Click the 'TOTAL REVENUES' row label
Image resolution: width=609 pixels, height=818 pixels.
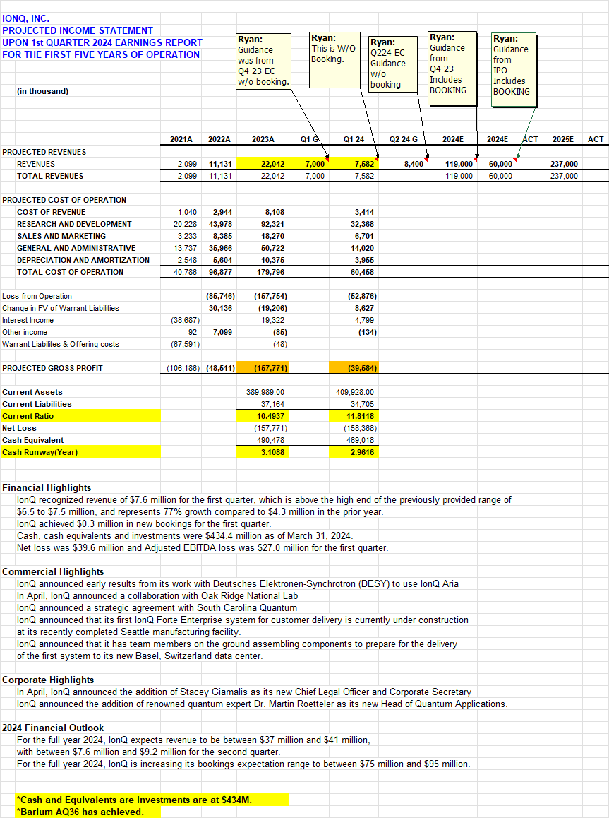pyautogui.click(x=50, y=176)
